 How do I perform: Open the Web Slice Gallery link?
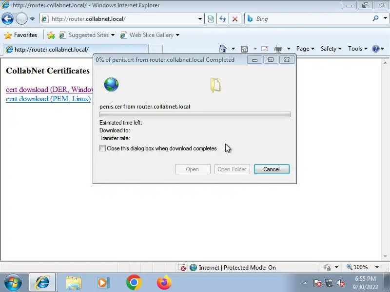(x=150, y=35)
